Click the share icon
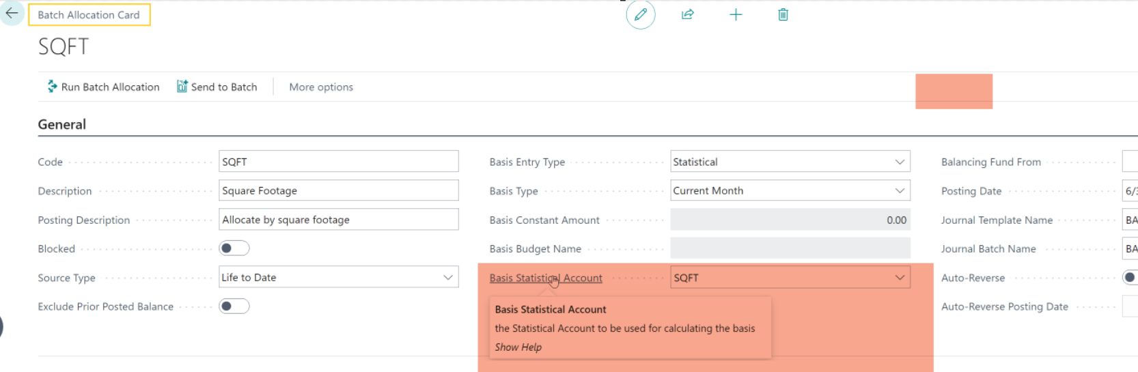Screen dimensions: 1138x372 pyautogui.click(x=688, y=14)
